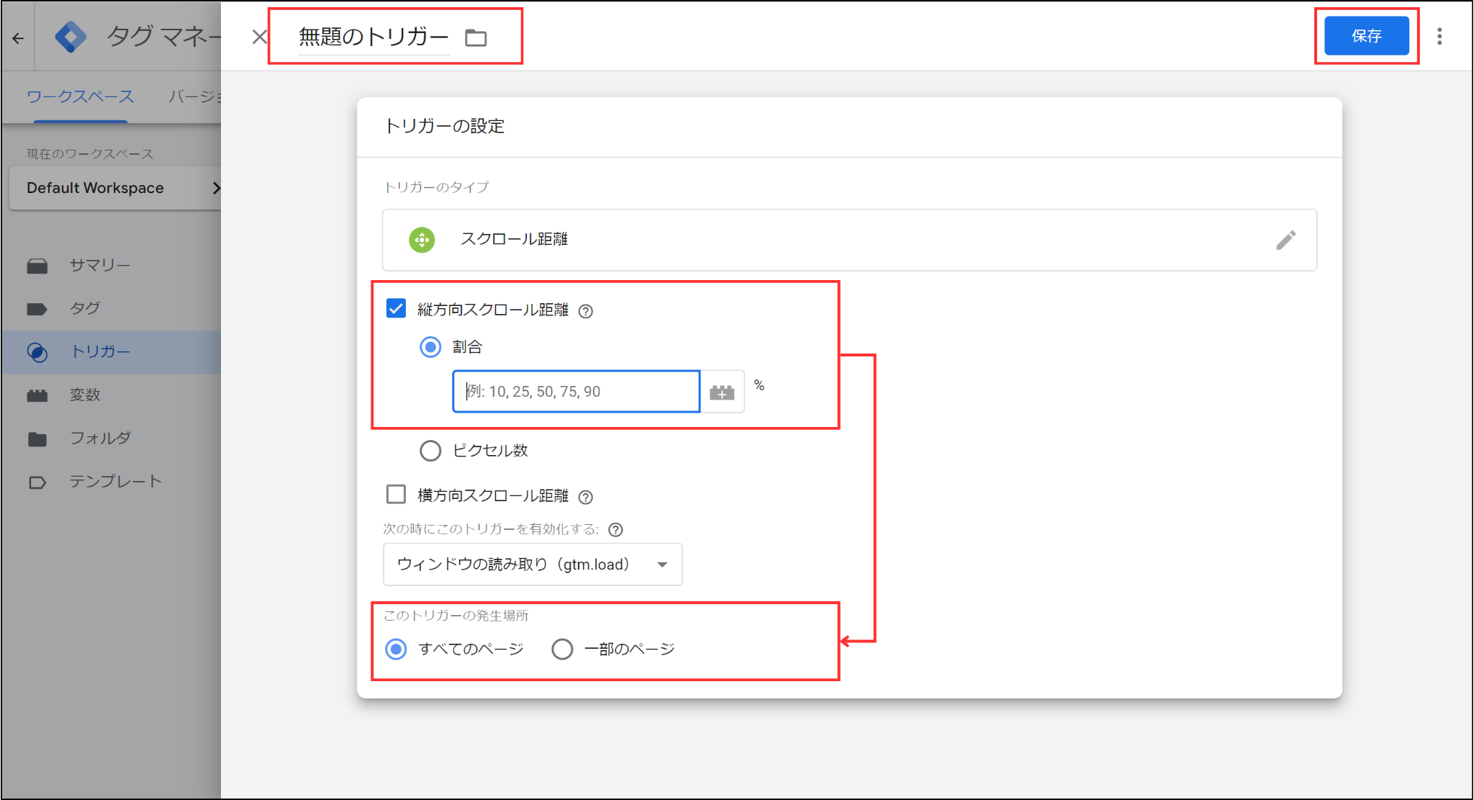1474x800 pixels.
Task: Click the 保存 save button
Action: click(x=1367, y=36)
